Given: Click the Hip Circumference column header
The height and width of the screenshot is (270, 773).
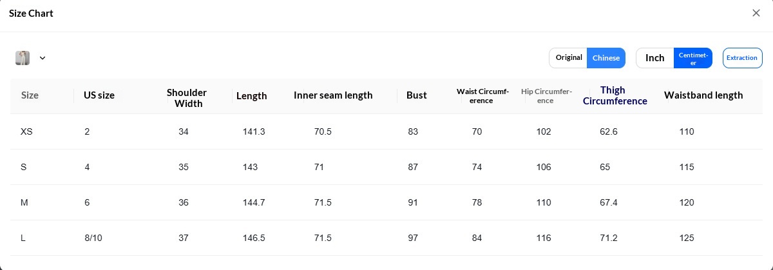Looking at the screenshot, I should pyautogui.click(x=546, y=96).
